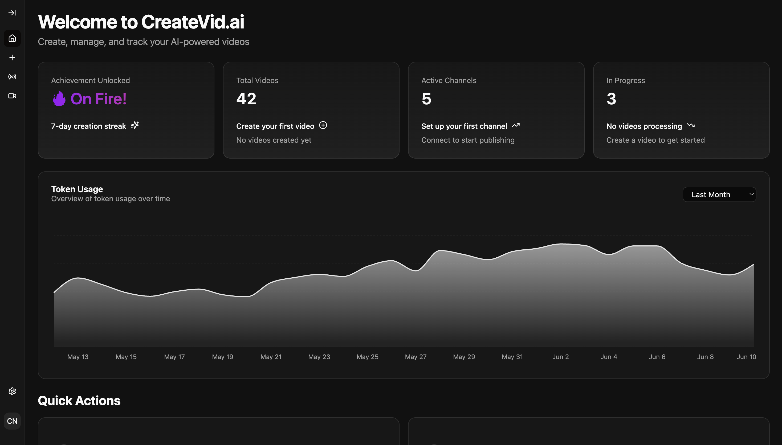The height and width of the screenshot is (445, 782).
Task: Click the Create your first video link
Action: point(275,126)
